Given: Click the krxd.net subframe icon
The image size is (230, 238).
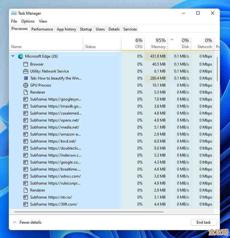Looking at the screenshot, I should click(x=26, y=141).
